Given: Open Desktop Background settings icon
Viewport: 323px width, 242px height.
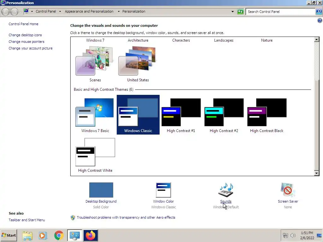Looking at the screenshot, I should [x=101, y=190].
